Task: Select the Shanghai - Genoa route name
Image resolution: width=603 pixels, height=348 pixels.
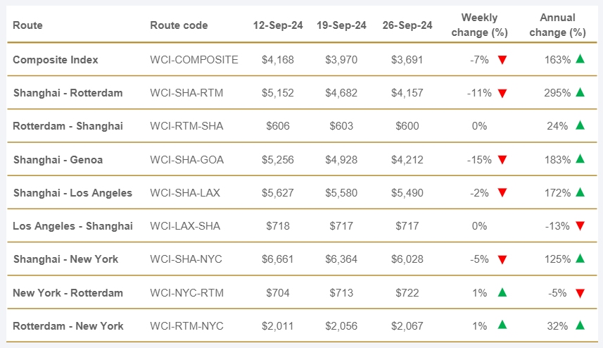Action: coord(58,160)
